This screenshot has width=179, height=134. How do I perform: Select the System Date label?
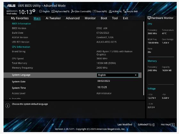click(x=19, y=82)
